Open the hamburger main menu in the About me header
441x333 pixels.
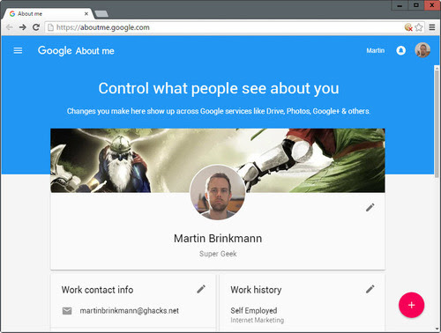point(18,50)
